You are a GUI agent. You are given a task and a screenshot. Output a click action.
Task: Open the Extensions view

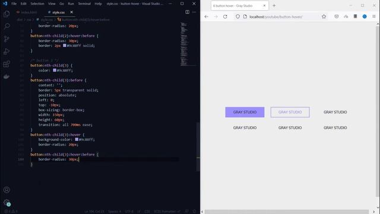click(x=7, y=64)
